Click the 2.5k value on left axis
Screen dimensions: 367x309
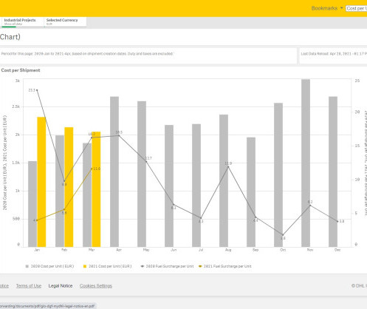click(x=16, y=106)
